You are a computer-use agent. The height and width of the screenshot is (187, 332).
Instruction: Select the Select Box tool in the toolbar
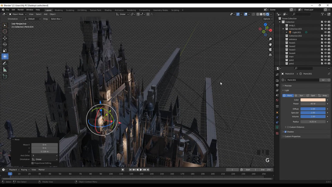pyautogui.click(x=5, y=25)
